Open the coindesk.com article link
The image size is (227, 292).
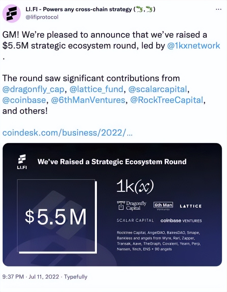pyautogui.click(x=67, y=133)
